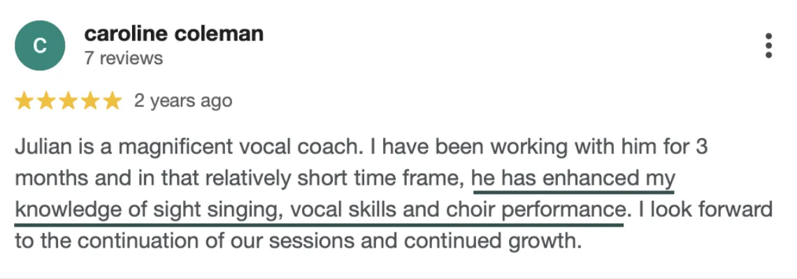Screen dimensions: 797x279
Task: Click the "2 years ago" timestamp
Action: [x=182, y=101]
